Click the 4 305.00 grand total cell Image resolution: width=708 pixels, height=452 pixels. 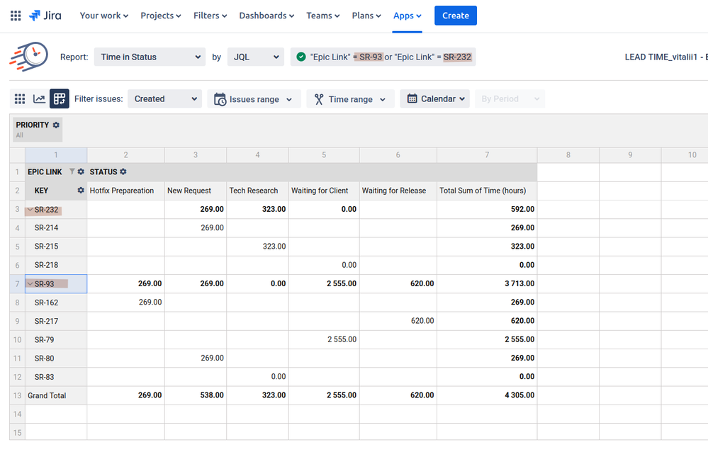click(x=487, y=395)
